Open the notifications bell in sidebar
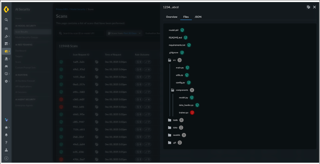The width and height of the screenshot is (320, 164). click(6, 135)
